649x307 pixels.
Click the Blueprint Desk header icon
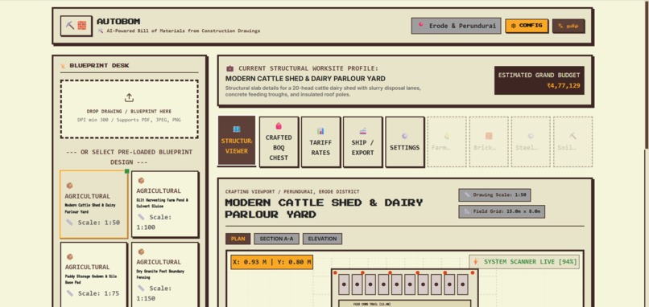click(63, 66)
